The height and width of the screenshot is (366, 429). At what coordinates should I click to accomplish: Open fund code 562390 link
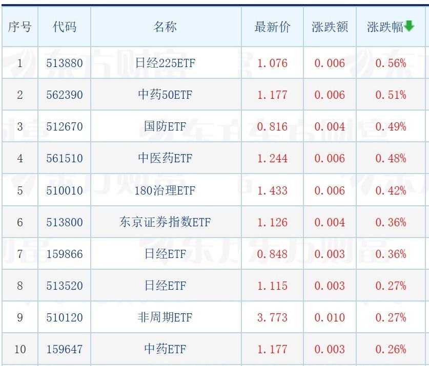click(x=64, y=95)
